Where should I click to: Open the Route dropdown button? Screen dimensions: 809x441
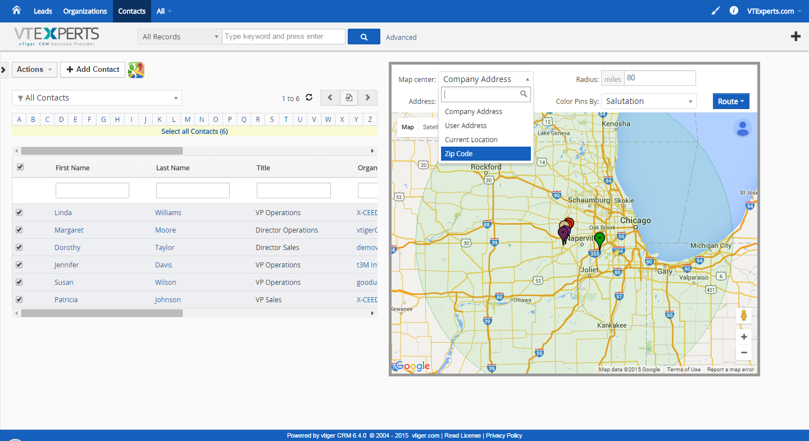pyautogui.click(x=731, y=102)
